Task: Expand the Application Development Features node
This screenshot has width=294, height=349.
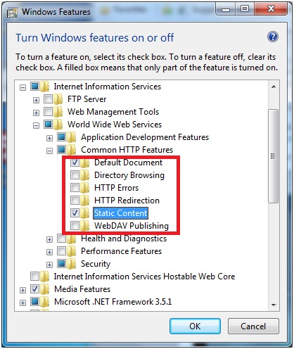Action: click(49, 139)
